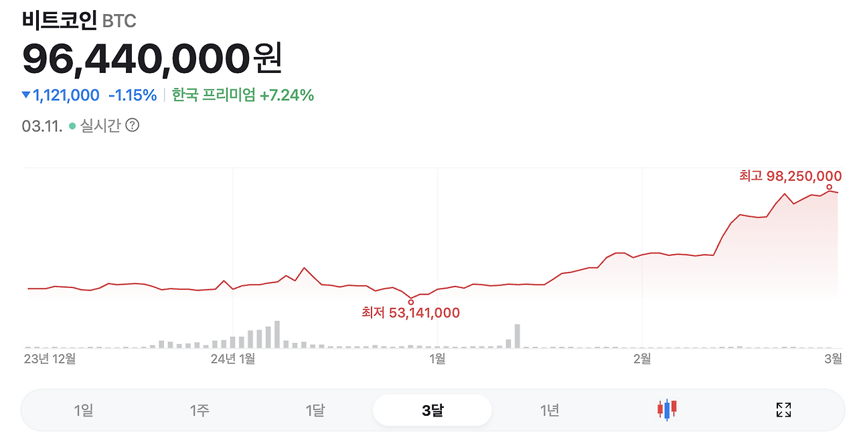Click the blue down-arrow price change indicator
Viewport: 857px width, 444px height.
[x=25, y=95]
